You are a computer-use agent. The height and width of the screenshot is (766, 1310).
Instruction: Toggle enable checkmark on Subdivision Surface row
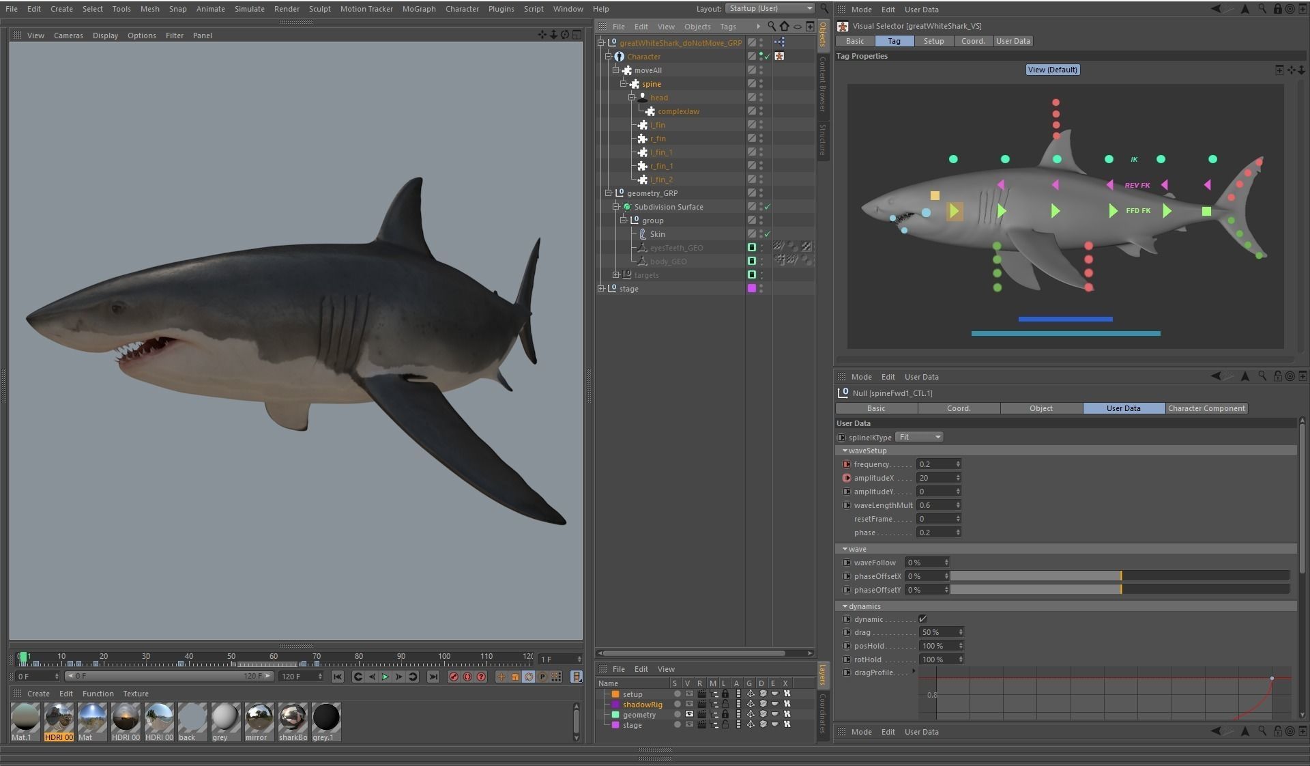point(768,207)
